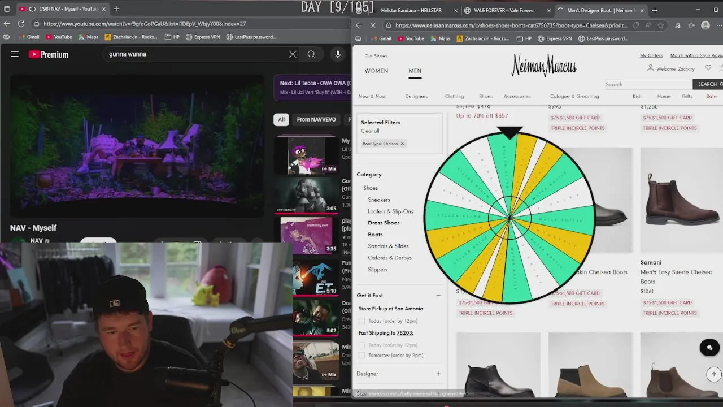Click the YouTube Premium logo
This screenshot has width=723, height=407.
pos(49,54)
